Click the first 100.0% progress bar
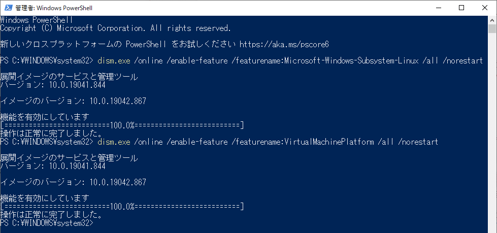This screenshot has width=497, height=233. tap(122, 125)
